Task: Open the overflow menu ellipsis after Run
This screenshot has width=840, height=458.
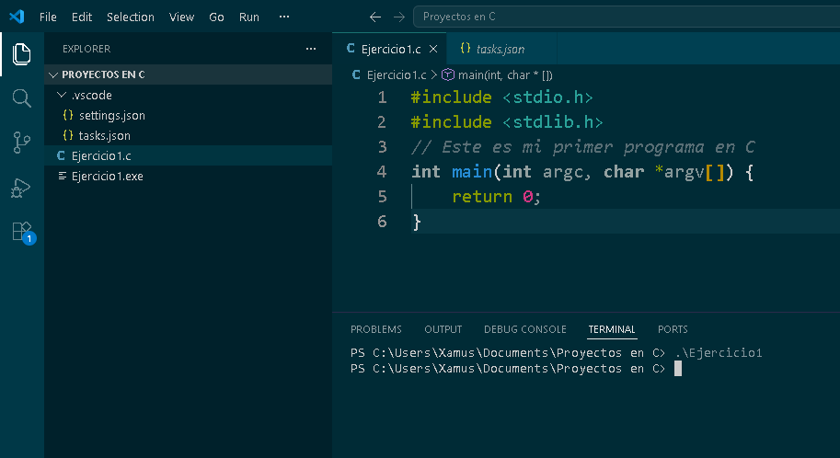Action: pyautogui.click(x=284, y=17)
